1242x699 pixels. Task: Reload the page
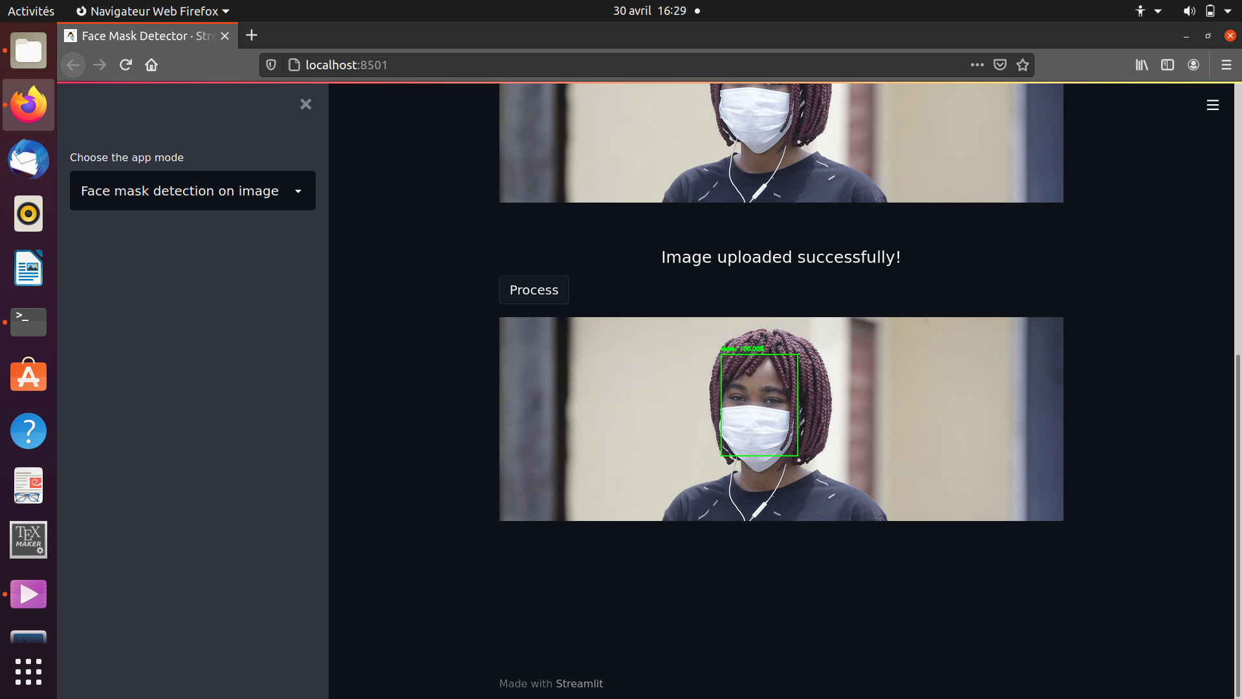[x=125, y=65]
